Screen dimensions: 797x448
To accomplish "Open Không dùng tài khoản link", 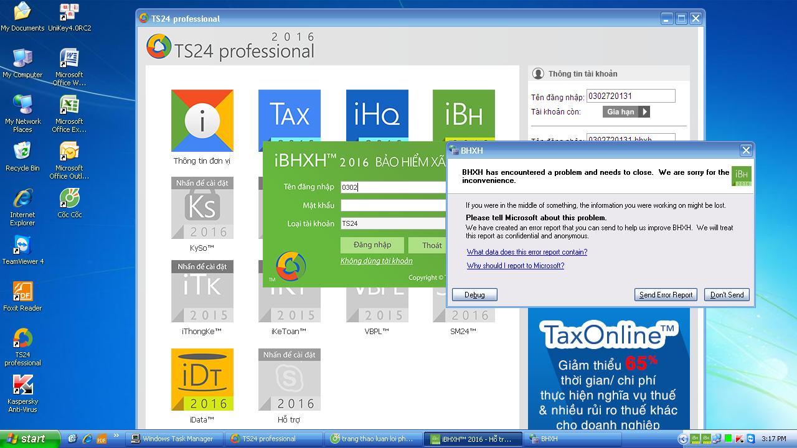I will click(x=376, y=261).
